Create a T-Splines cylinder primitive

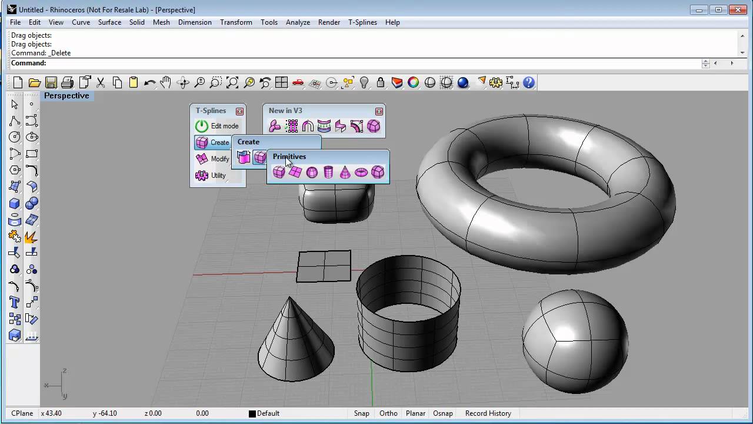[328, 172]
